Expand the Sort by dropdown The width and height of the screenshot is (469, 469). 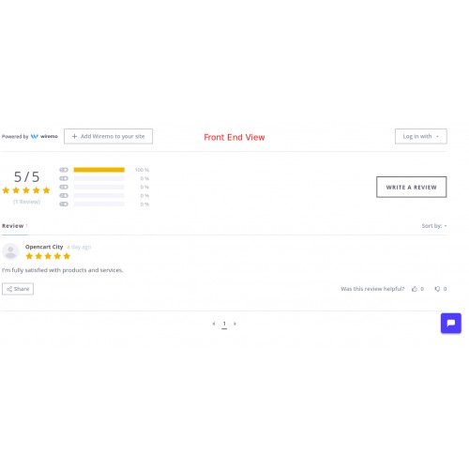tap(434, 226)
